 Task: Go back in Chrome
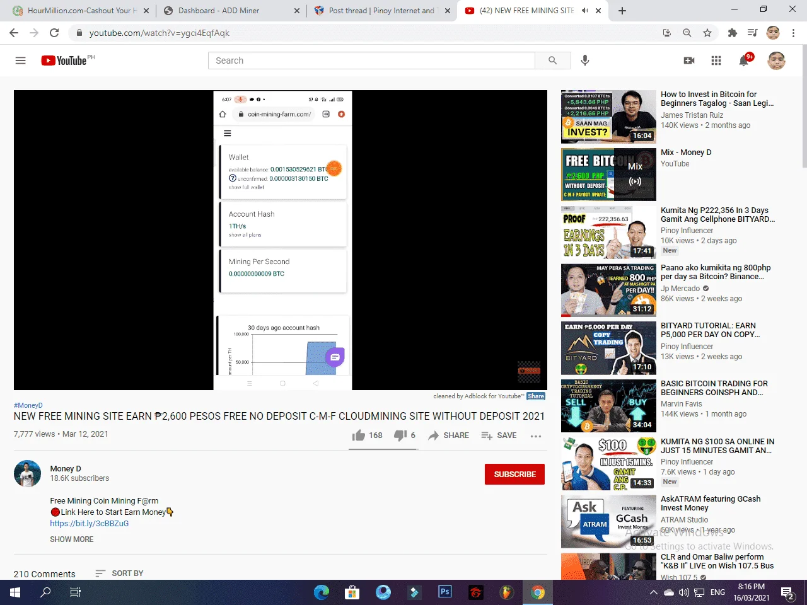tap(14, 33)
